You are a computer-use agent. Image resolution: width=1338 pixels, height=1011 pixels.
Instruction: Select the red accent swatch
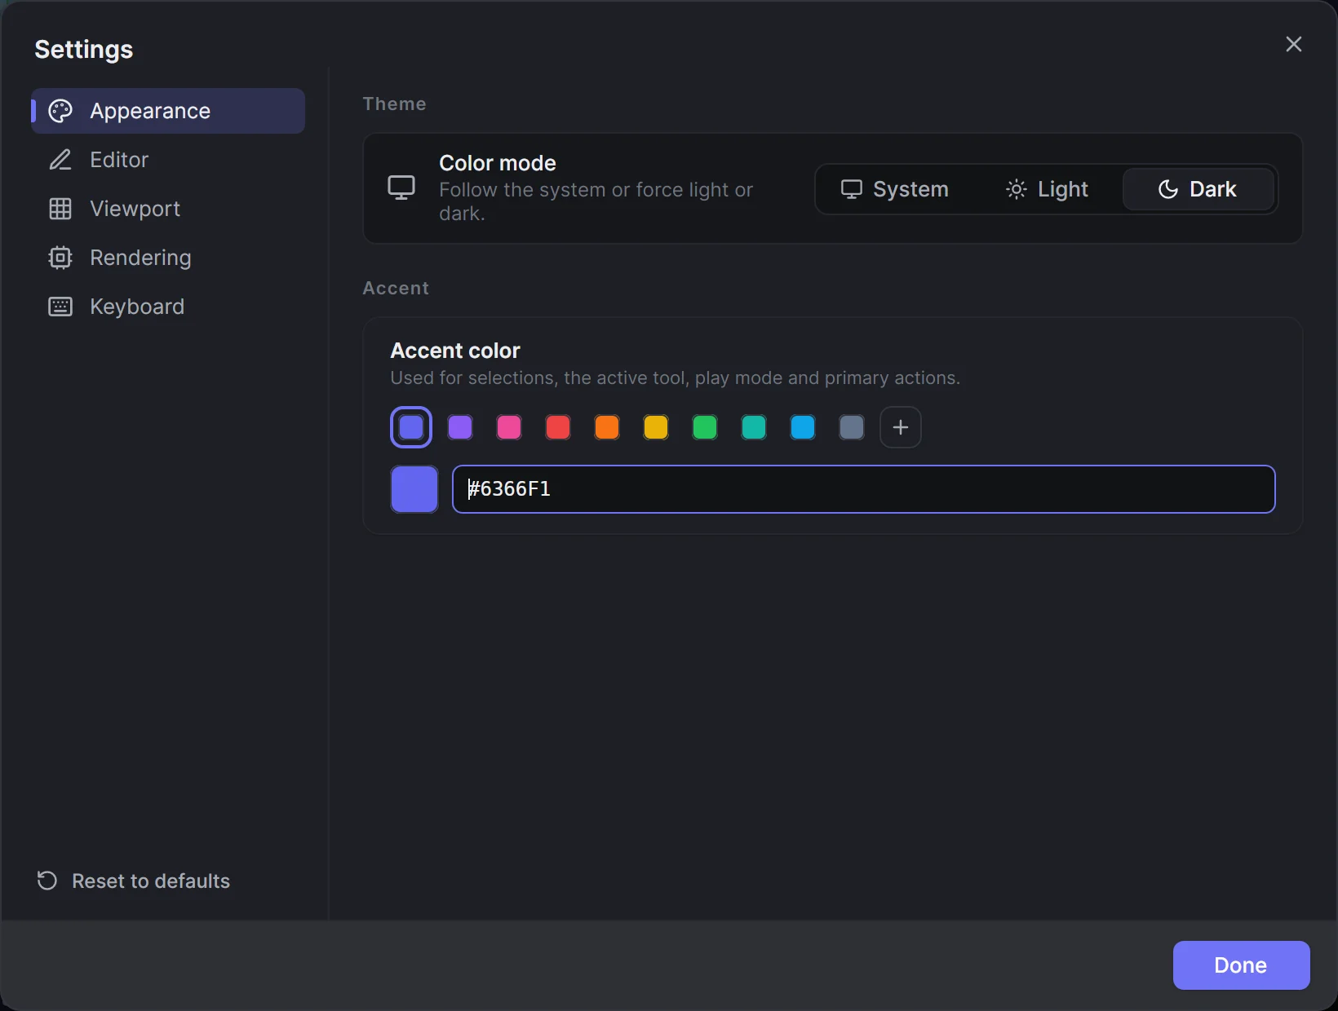point(558,427)
